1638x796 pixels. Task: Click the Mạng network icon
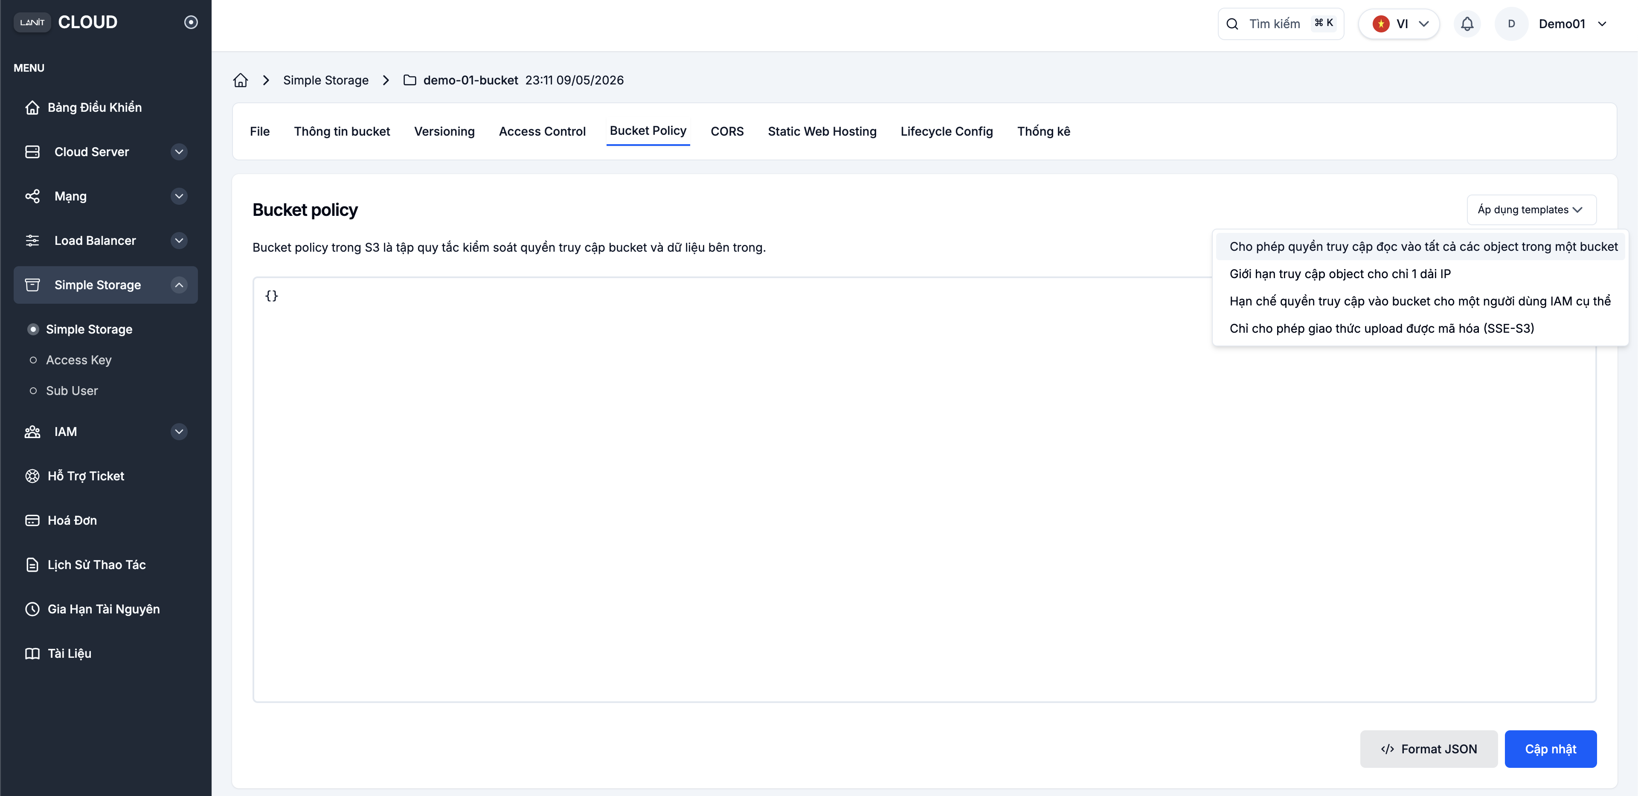[x=32, y=197]
